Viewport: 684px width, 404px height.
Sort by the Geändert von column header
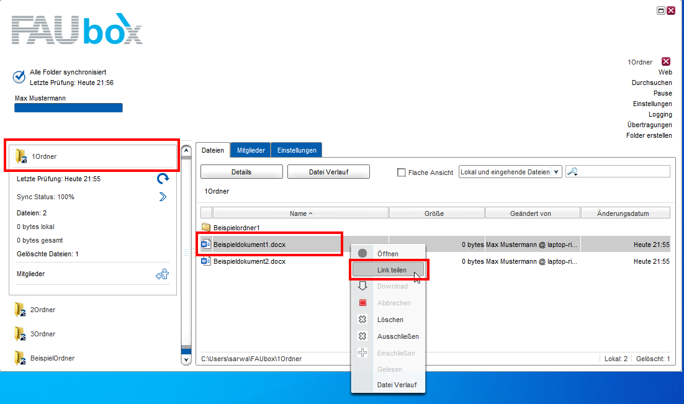[x=533, y=213]
